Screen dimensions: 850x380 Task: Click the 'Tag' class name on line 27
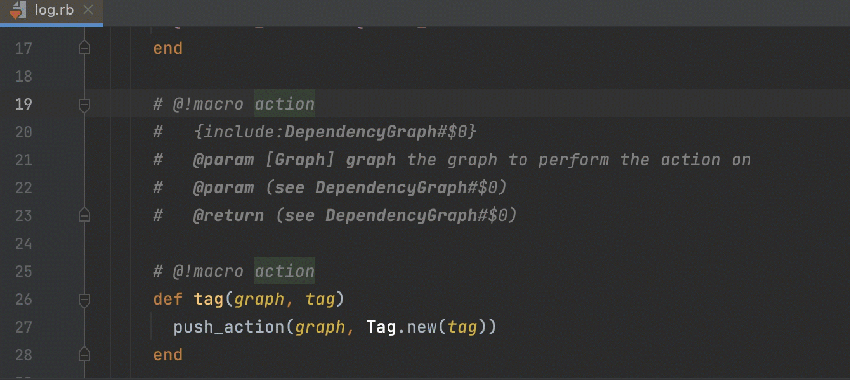point(381,327)
